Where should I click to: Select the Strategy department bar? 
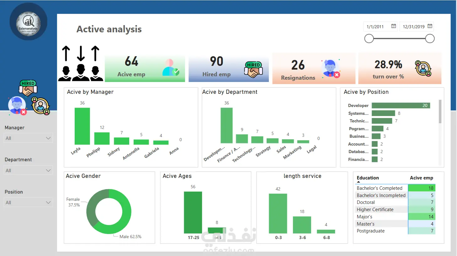click(273, 141)
